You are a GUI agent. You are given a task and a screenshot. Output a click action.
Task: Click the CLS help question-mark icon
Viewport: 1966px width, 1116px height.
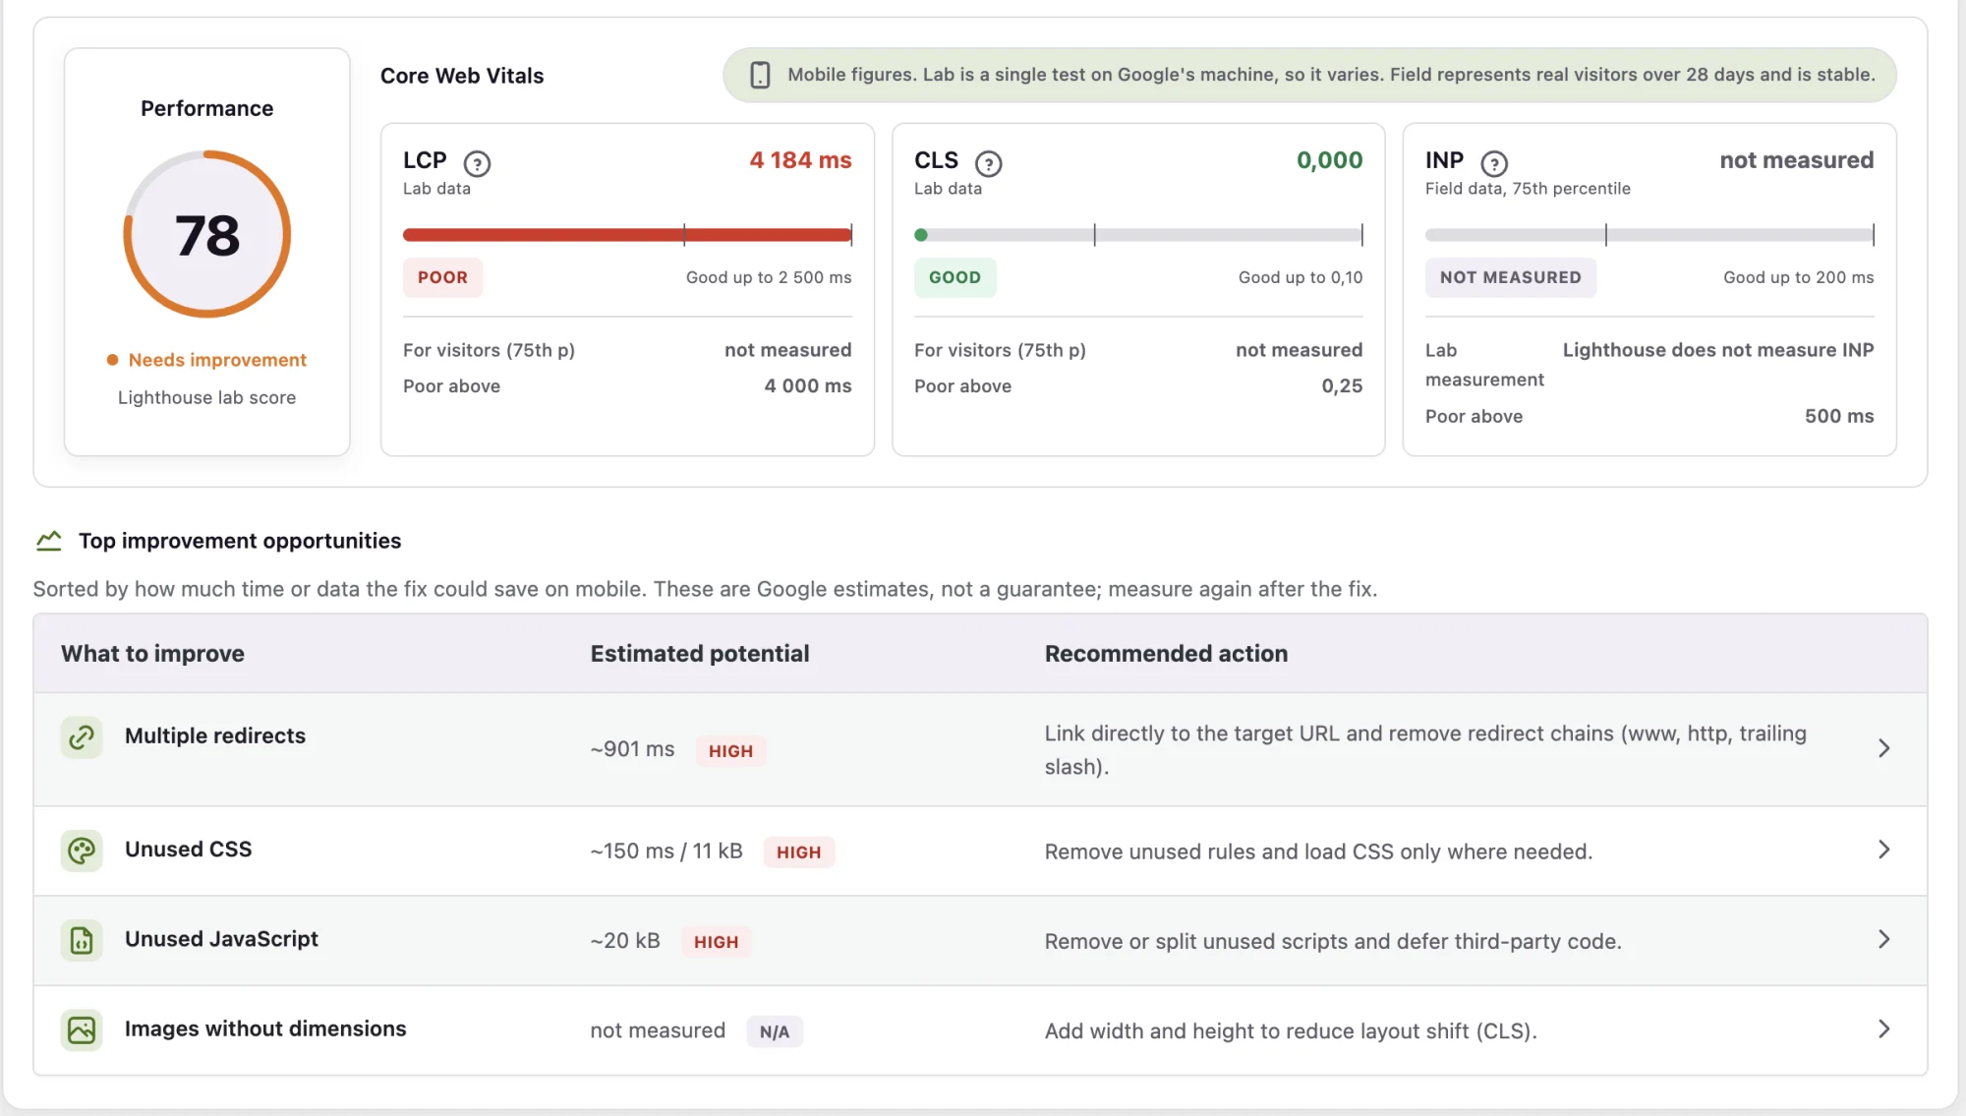tap(988, 163)
